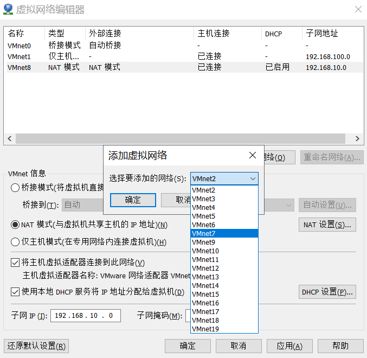367x358 pixels.
Task: Select the VMnet8 row in network table
Action: (x=184, y=67)
